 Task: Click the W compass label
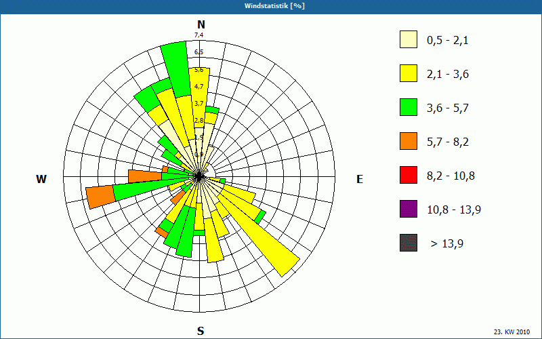[41, 179]
